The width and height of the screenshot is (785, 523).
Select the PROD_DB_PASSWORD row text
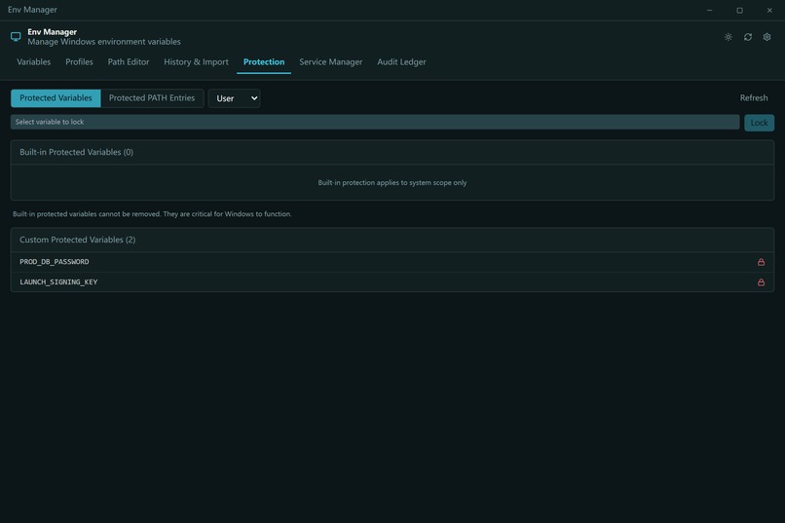point(55,262)
